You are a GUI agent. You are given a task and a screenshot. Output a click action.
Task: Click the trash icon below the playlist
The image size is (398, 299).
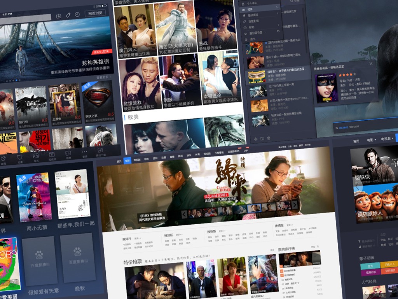(x=269, y=138)
